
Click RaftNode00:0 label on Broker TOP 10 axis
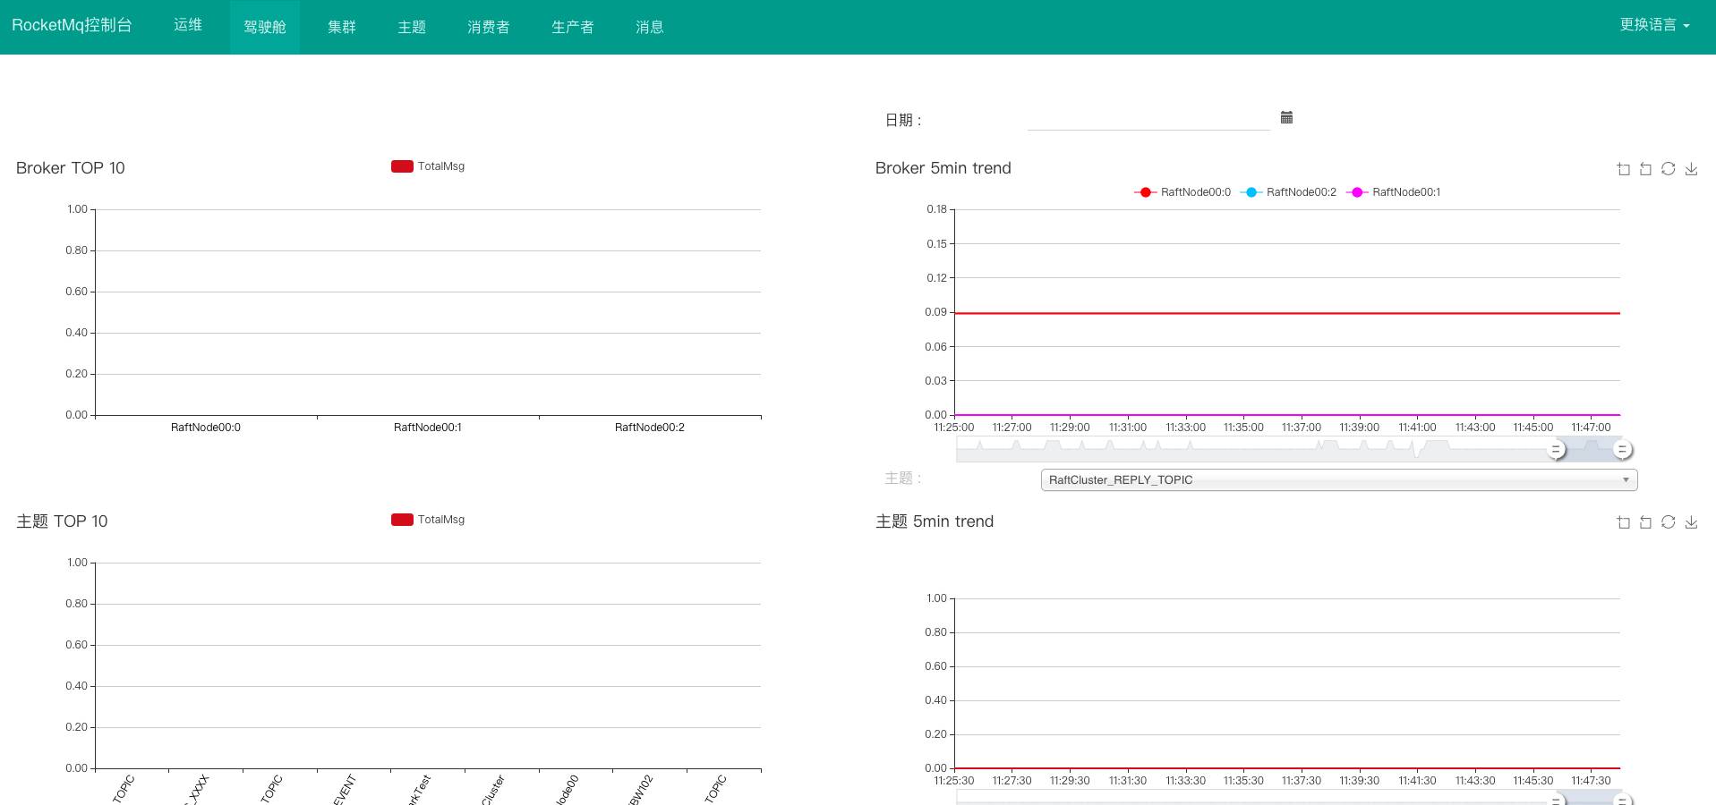tap(206, 428)
